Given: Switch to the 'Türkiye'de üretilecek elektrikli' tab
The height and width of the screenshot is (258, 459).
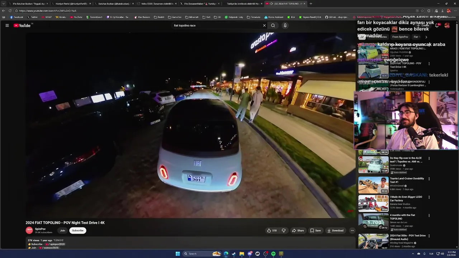Looking at the screenshot, I should tap(243, 4).
